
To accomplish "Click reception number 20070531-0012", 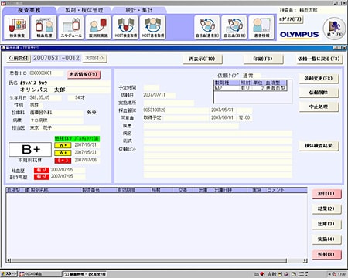I will point(56,58).
